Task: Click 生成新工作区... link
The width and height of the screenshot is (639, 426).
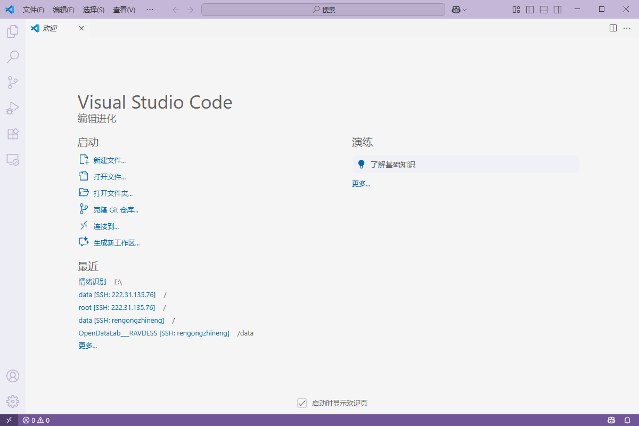Action: coord(116,243)
